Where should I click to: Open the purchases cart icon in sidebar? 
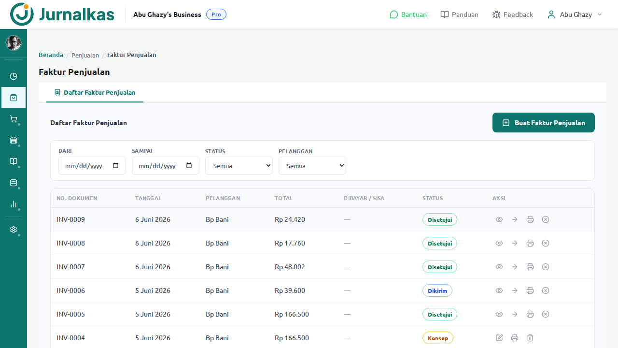tap(14, 119)
